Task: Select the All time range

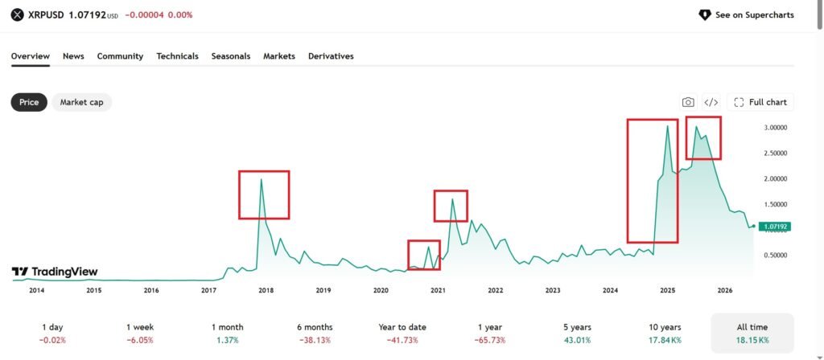Action: (752, 333)
